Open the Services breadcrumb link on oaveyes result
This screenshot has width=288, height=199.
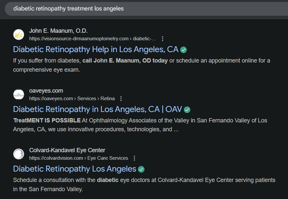point(86,99)
